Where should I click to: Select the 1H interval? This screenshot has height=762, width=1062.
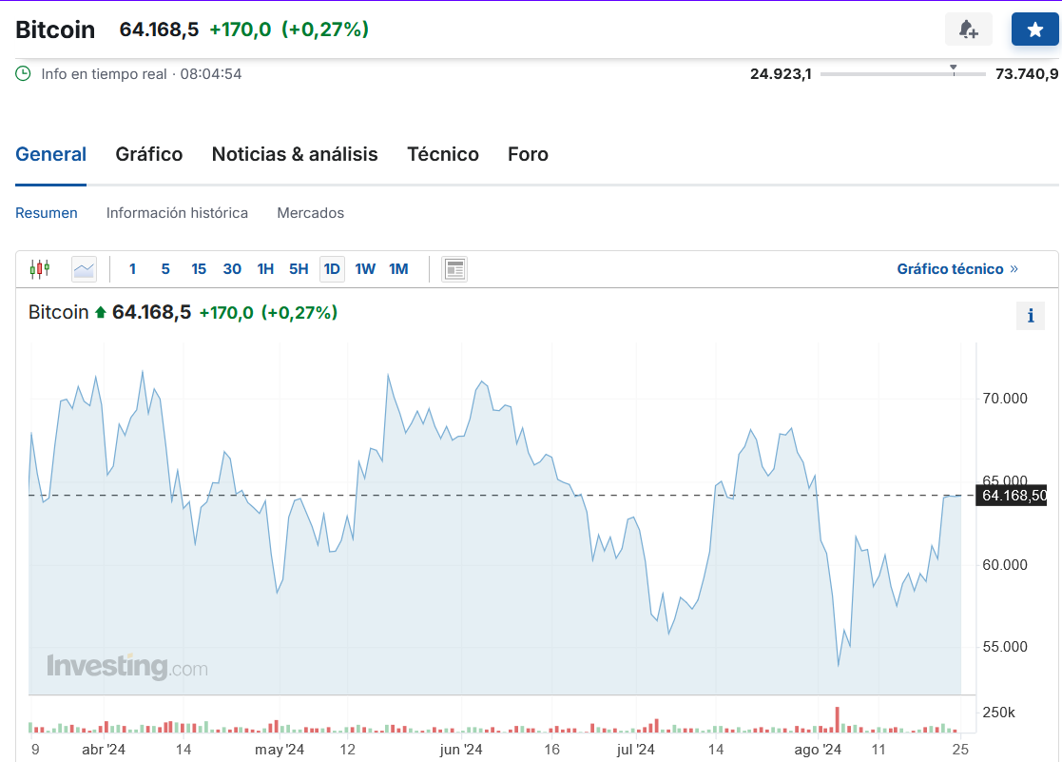[265, 269]
